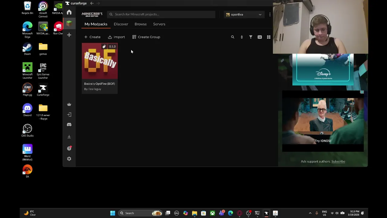Select Discord desktop icon
The width and height of the screenshot is (387, 218).
click(x=27, y=111)
